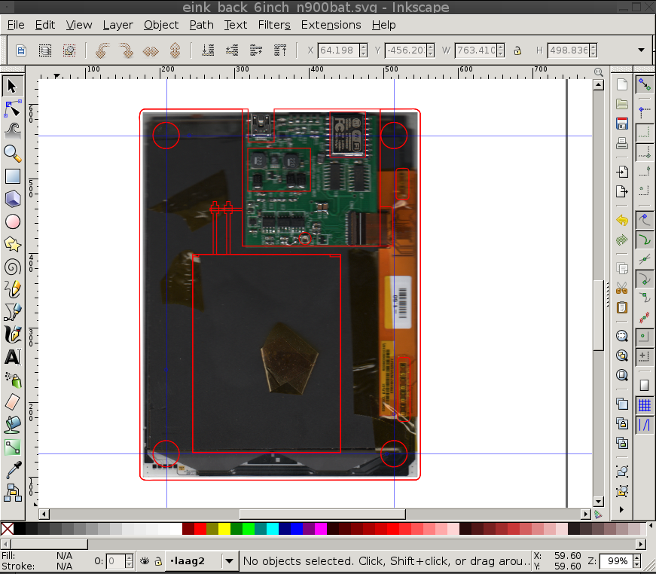Open the laag2 layer dropdown
Screen dimensions: 656x574
[228, 561]
